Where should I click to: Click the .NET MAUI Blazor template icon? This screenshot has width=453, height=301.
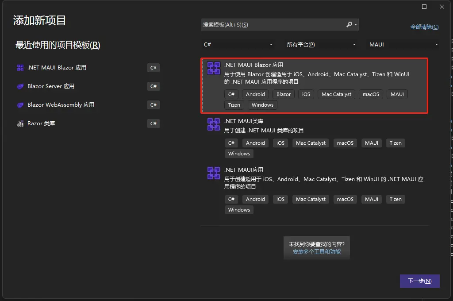point(214,68)
